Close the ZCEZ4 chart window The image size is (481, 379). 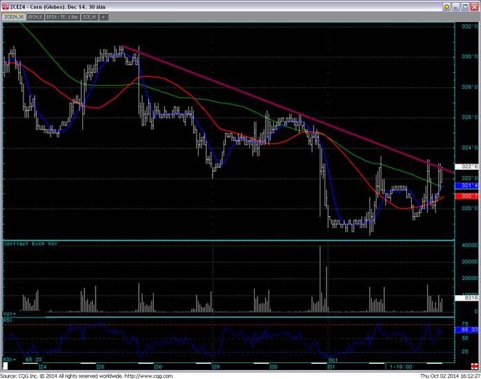(x=474, y=7)
